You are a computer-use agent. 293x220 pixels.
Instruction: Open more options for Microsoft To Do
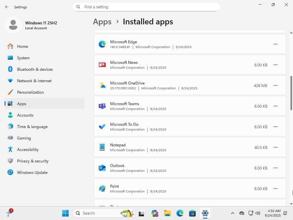tap(276, 127)
